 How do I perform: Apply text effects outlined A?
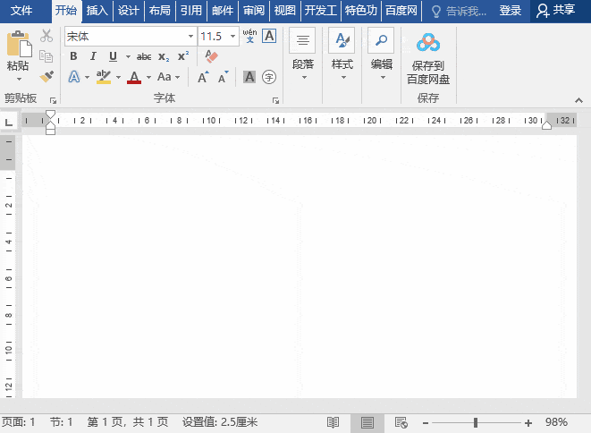click(x=74, y=77)
